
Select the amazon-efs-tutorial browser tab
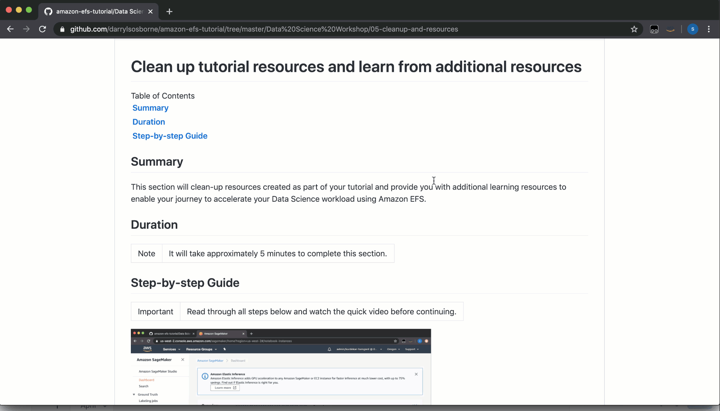tap(98, 11)
